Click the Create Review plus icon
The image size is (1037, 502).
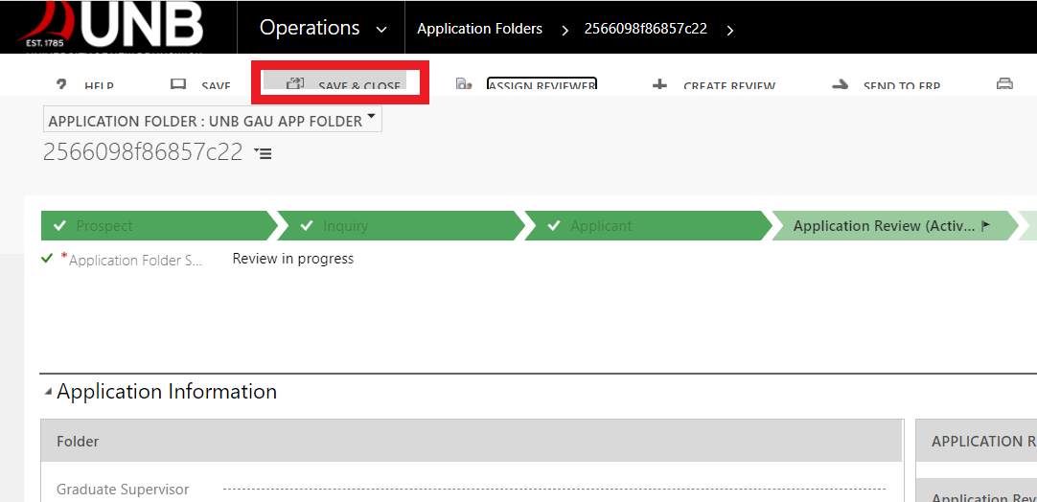click(x=659, y=85)
